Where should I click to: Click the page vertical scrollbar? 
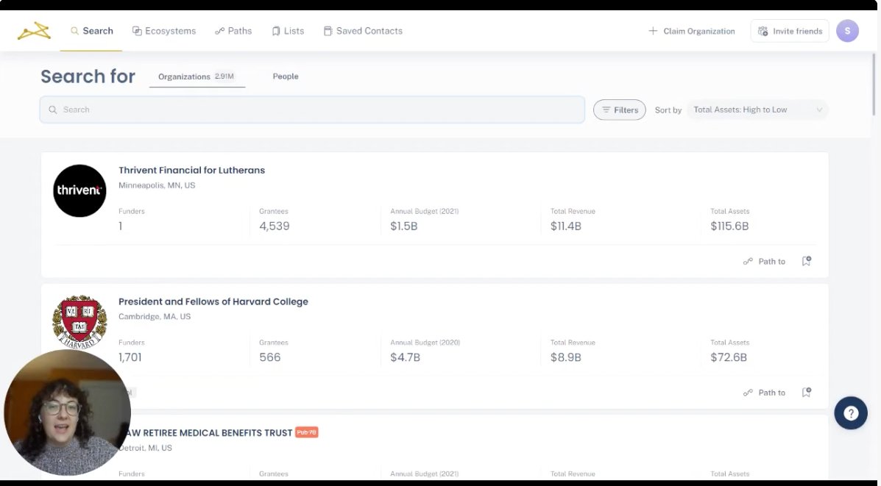tap(874, 84)
